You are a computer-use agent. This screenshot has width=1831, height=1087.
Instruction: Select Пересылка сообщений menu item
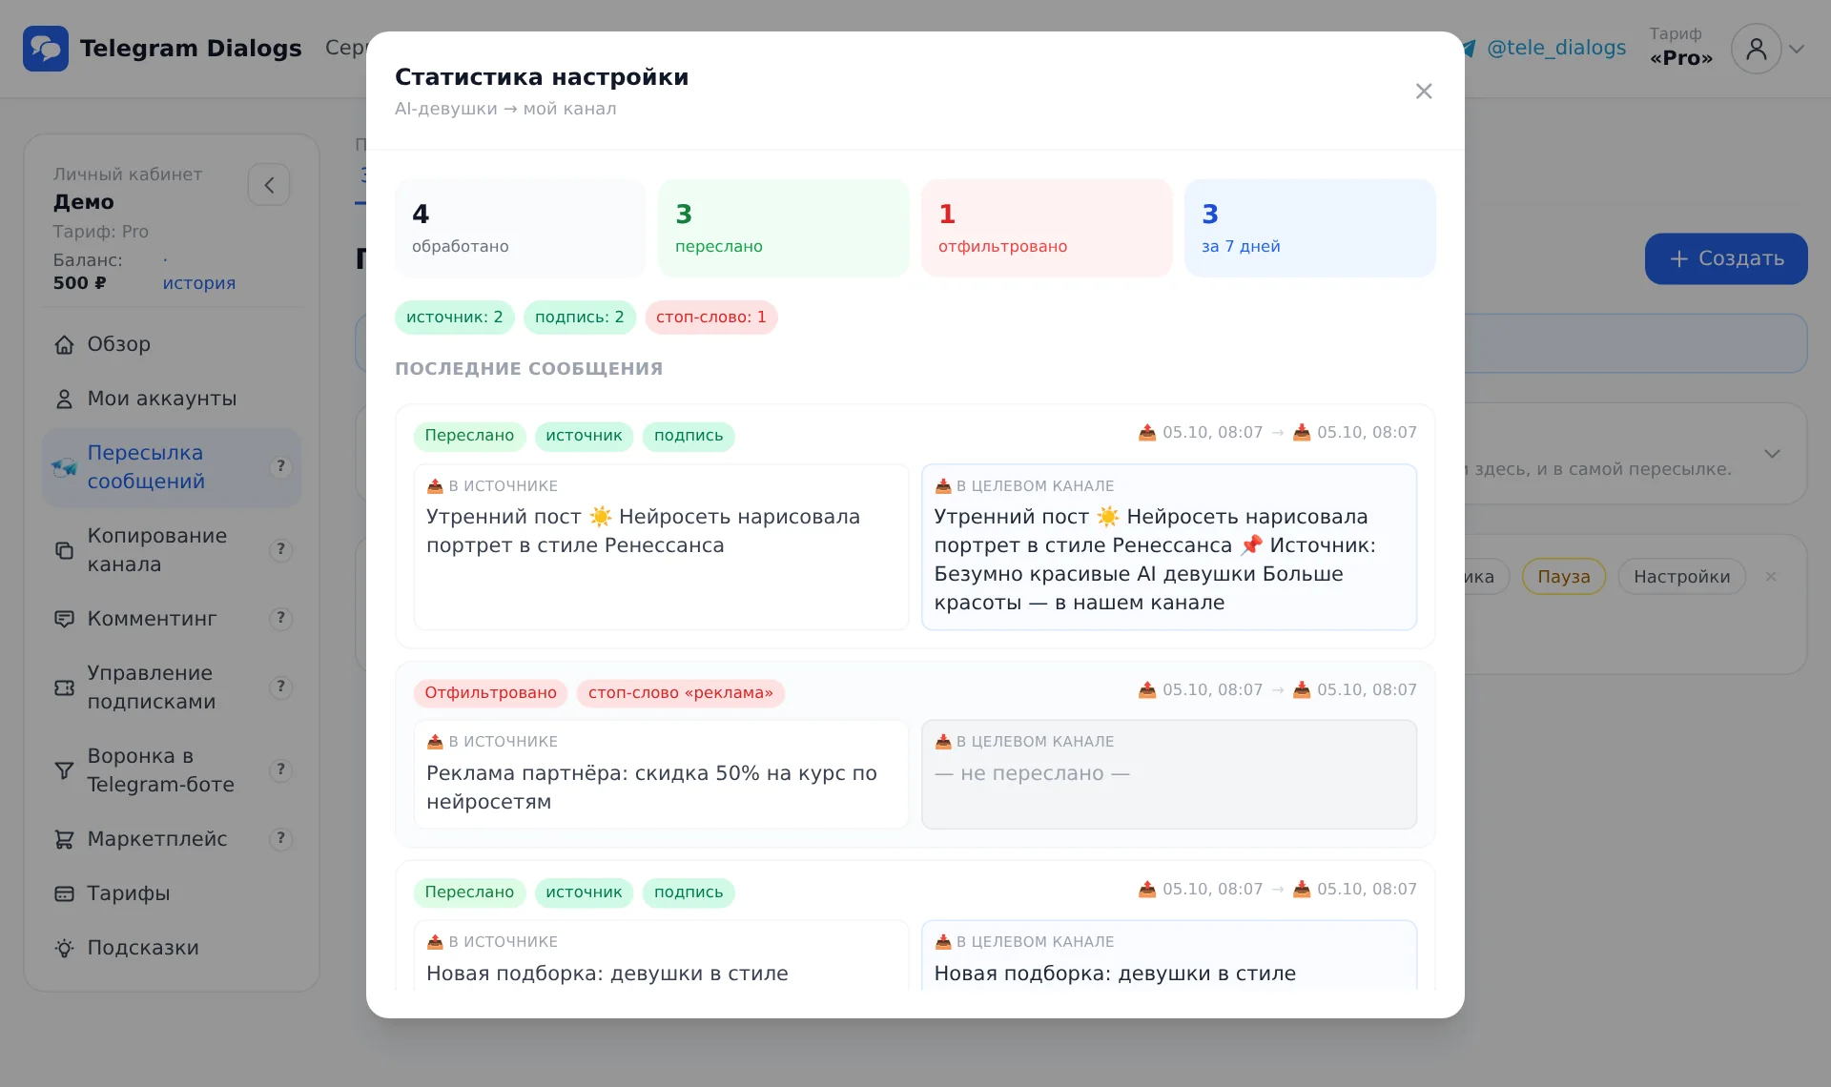pos(172,467)
